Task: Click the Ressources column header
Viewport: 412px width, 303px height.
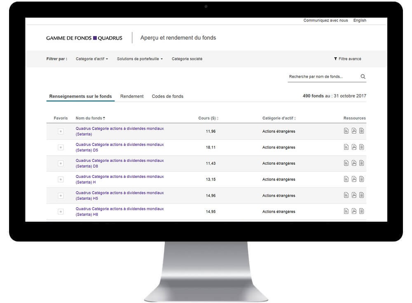Action: (354, 118)
